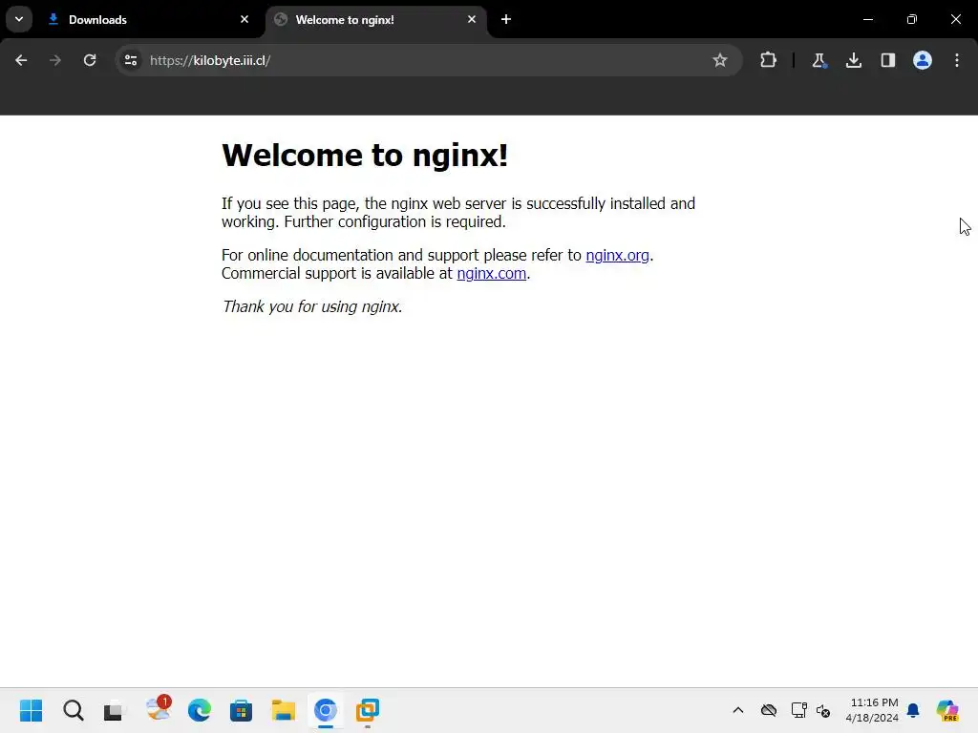978x733 pixels.
Task: Click the Welcome to nginx! heading
Action: [365, 156]
